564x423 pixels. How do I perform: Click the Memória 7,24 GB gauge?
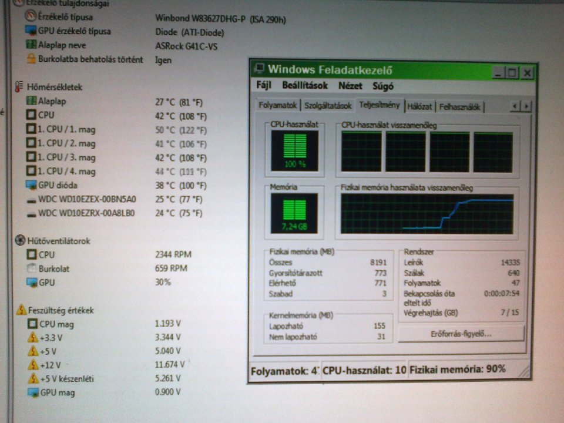pyautogui.click(x=294, y=213)
